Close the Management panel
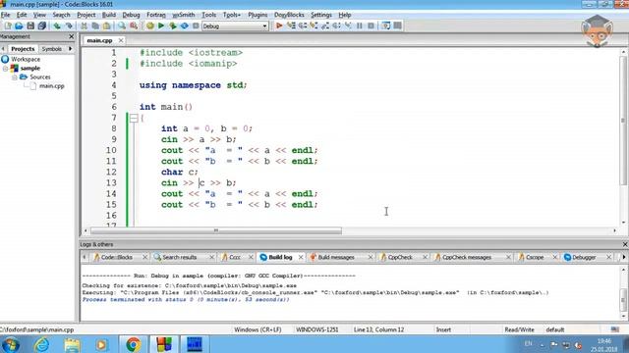 click(72, 36)
